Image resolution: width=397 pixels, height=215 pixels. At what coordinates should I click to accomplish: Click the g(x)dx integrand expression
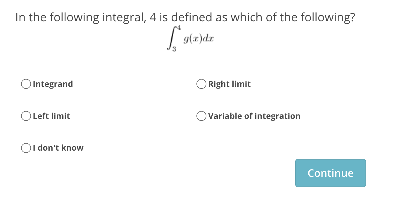[198, 39]
